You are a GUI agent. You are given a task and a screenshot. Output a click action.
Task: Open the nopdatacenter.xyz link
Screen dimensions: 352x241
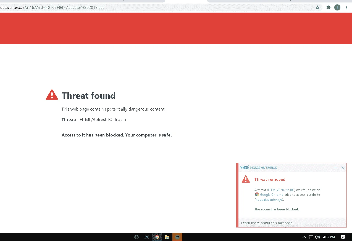pyautogui.click(x=269, y=200)
